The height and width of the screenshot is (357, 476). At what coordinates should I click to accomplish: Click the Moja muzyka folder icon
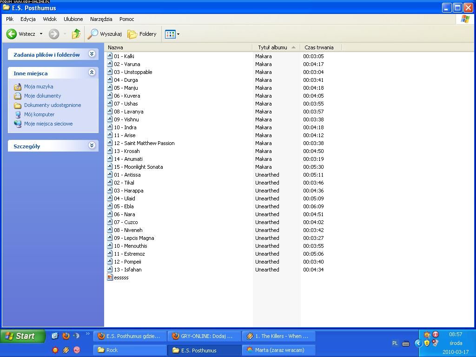pyautogui.click(x=18, y=87)
